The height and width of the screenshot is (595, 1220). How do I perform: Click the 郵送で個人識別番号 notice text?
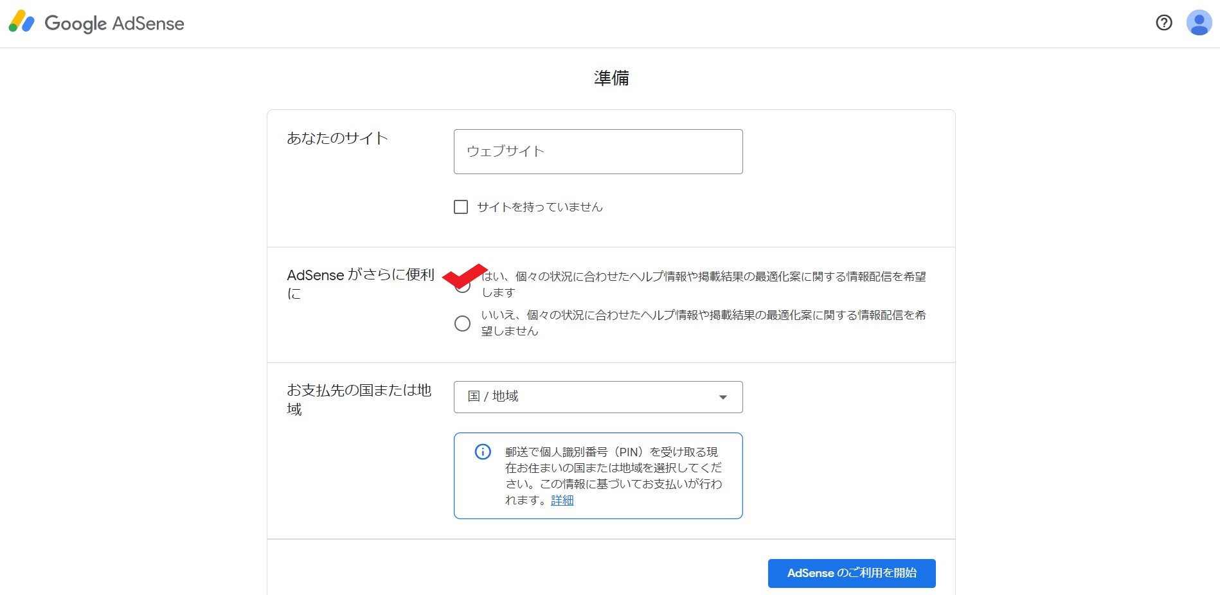coord(613,475)
